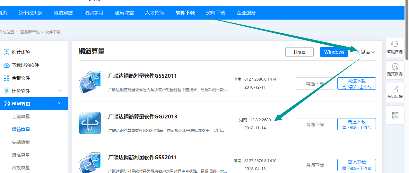
Task: Click 高速下载 for GSS2011 version 8127.2680.8.1414
Action: [x=357, y=84]
